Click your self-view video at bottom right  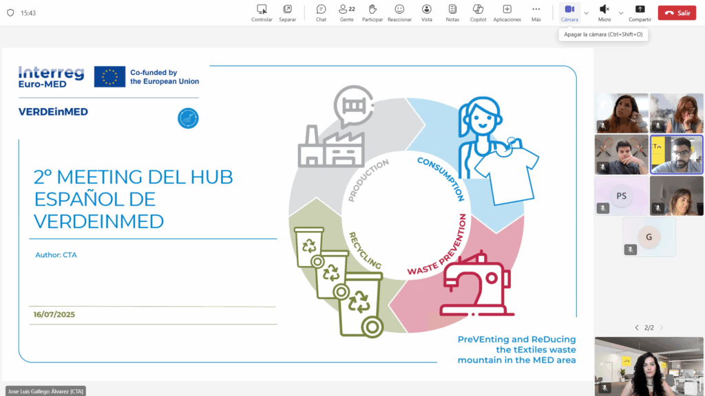(x=649, y=366)
